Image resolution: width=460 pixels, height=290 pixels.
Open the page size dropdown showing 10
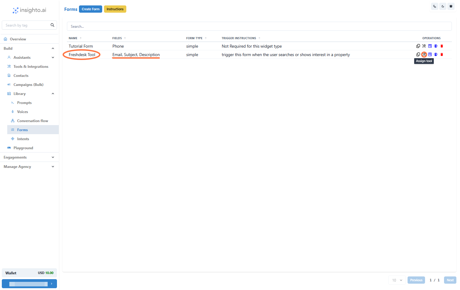[x=397, y=280]
